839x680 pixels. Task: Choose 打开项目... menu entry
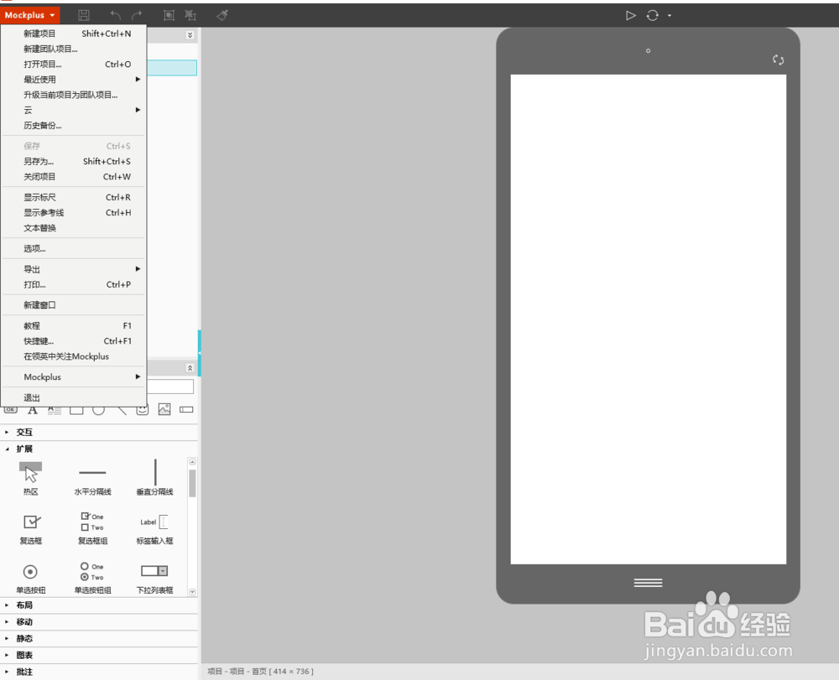pos(74,65)
